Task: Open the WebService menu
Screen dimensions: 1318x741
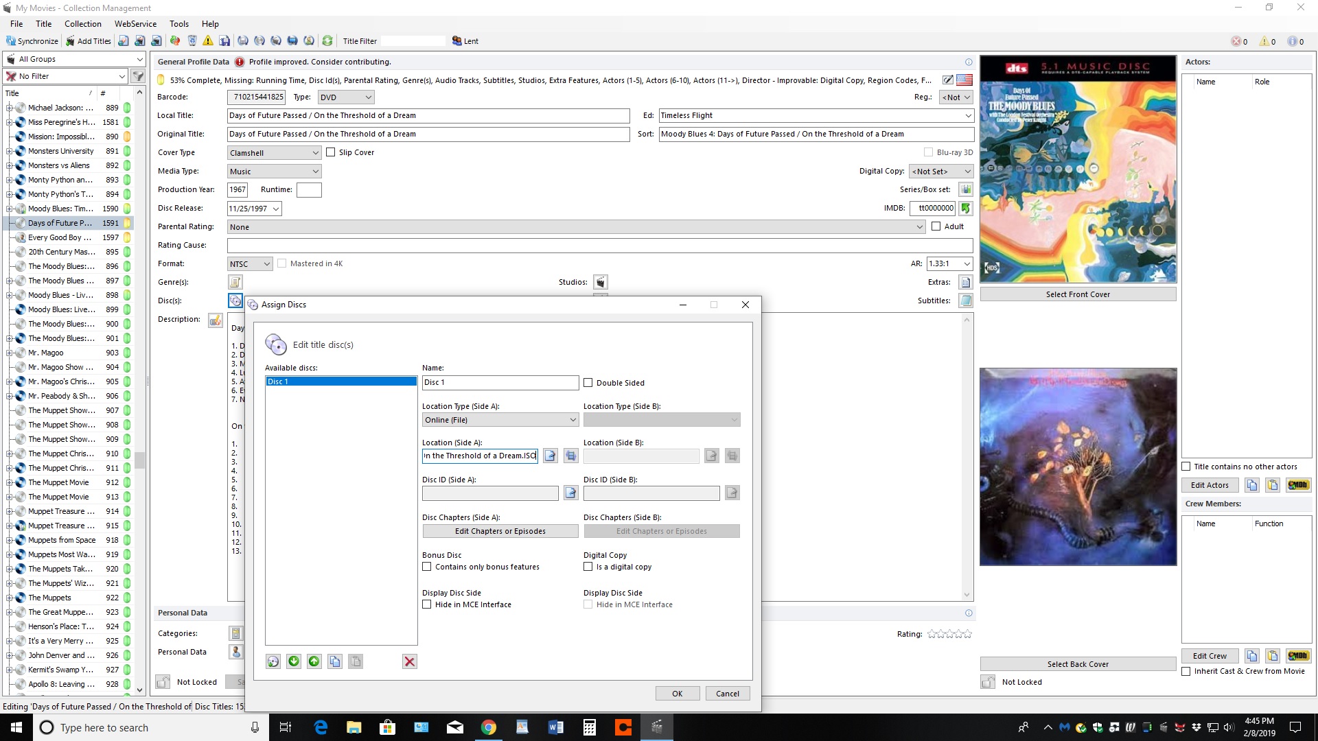Action: 135,23
